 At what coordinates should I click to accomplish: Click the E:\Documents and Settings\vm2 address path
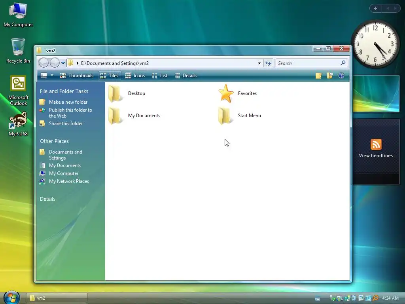(115, 63)
